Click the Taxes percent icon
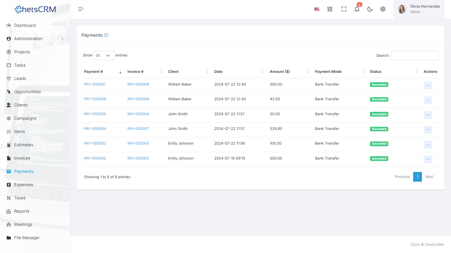The height and width of the screenshot is (253, 451). [x=9, y=198]
